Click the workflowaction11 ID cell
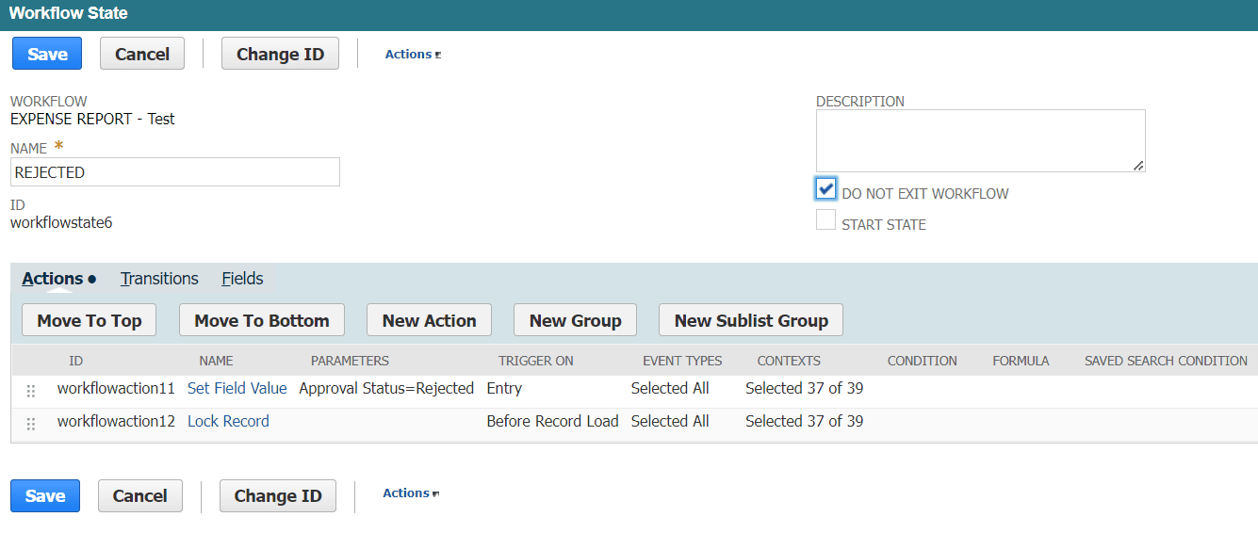Viewport: 1258px width, 533px height. 116,388
